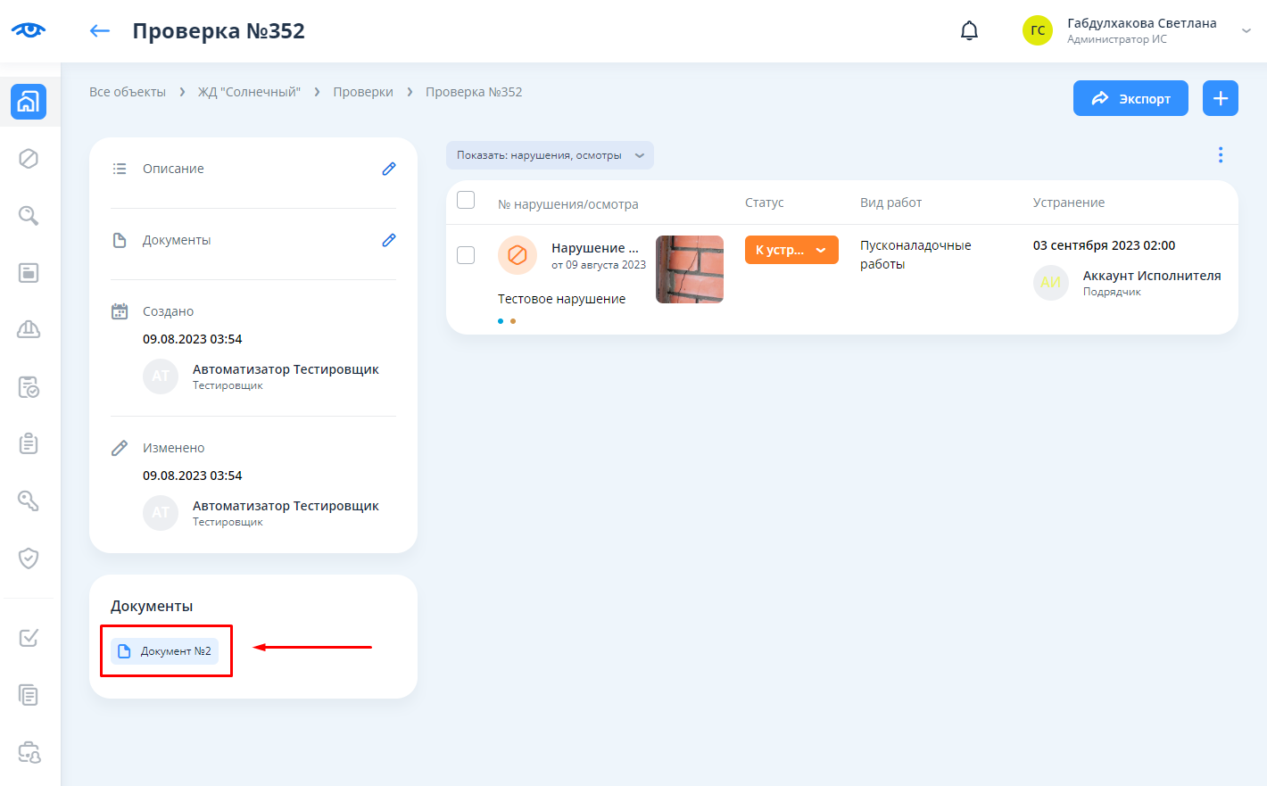
Task: Open the search magnifier icon in sidebar
Action: [29, 216]
